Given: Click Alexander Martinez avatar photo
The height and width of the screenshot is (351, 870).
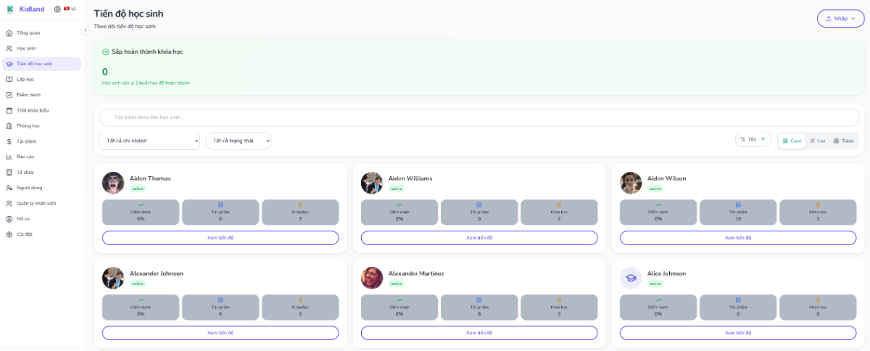Looking at the screenshot, I should 372,278.
